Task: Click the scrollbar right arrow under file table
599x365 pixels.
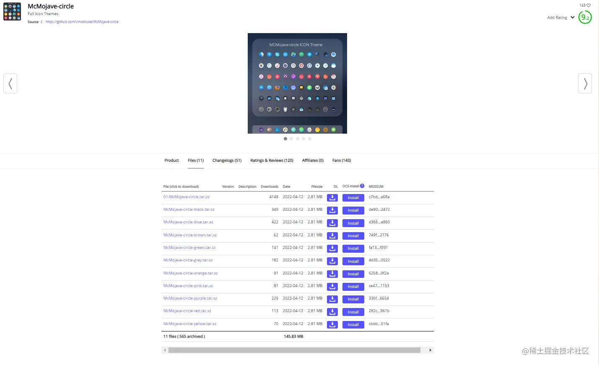Action: [430, 350]
